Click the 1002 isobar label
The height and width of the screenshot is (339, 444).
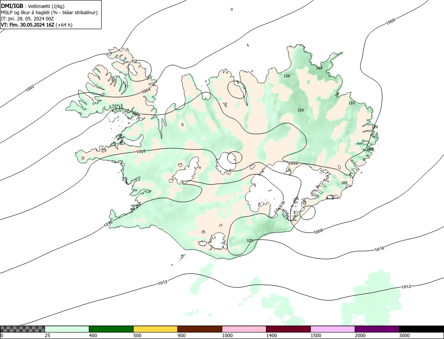(x=30, y=88)
